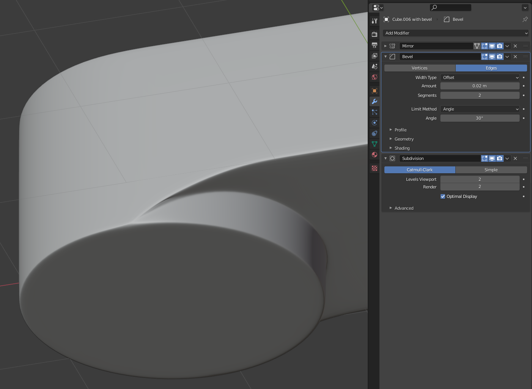Select the Modifiers wrench tab
This screenshot has width=532, height=389.
pos(375,101)
